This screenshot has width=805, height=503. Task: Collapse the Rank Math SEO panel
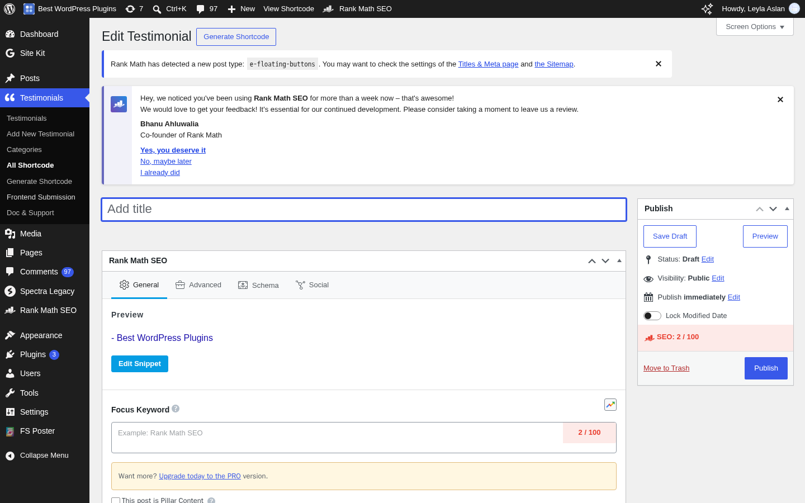coord(619,261)
